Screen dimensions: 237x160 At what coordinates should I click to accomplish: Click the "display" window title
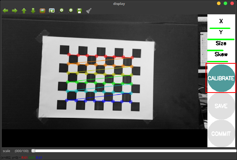point(119,4)
